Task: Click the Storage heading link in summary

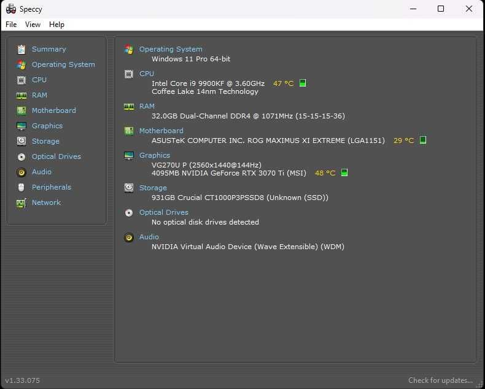Action: (153, 188)
